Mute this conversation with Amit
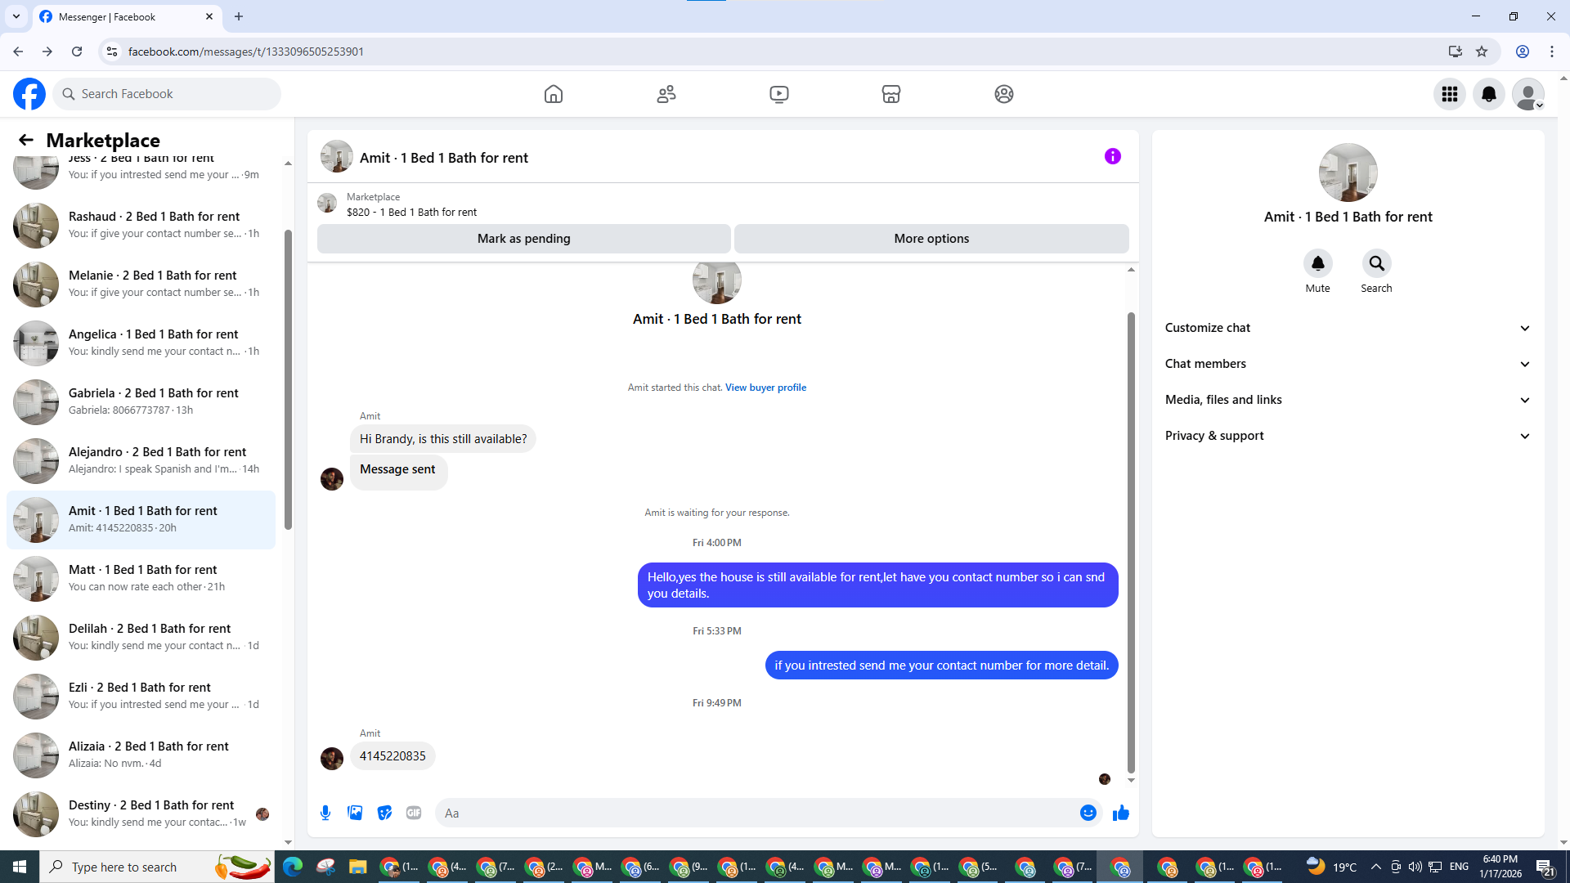1570x883 pixels. coord(1317,263)
